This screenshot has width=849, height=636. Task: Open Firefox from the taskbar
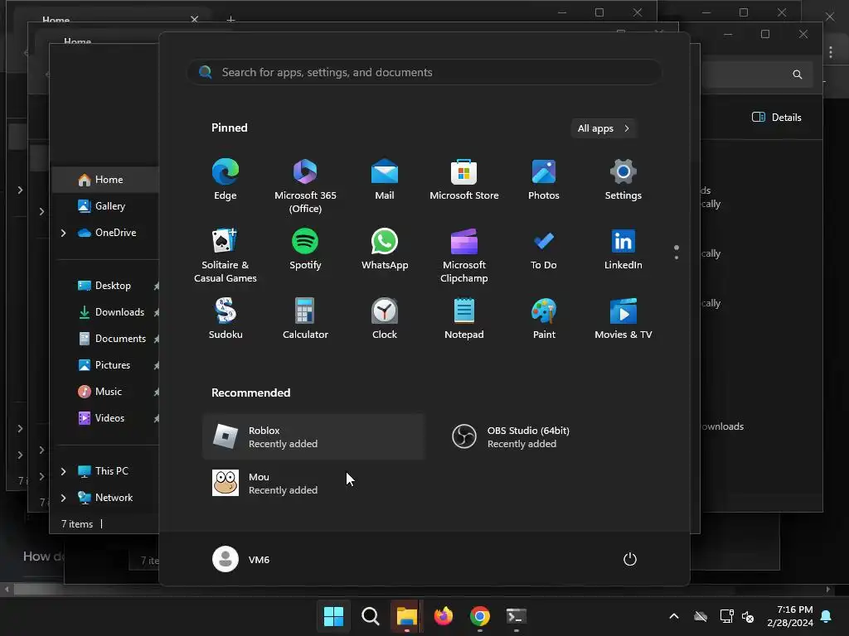(x=444, y=616)
